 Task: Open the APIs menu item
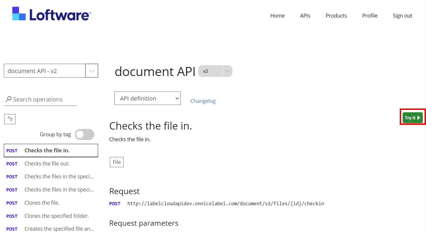(305, 16)
